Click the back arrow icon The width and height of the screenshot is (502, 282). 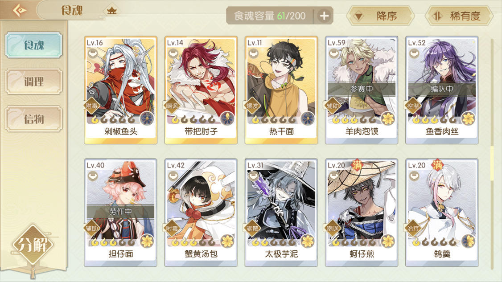[20, 10]
